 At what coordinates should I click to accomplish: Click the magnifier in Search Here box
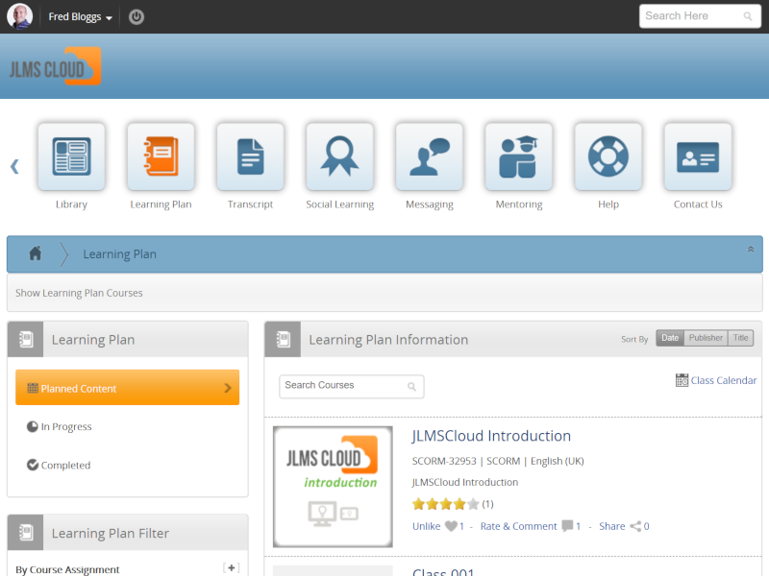pyautogui.click(x=748, y=16)
